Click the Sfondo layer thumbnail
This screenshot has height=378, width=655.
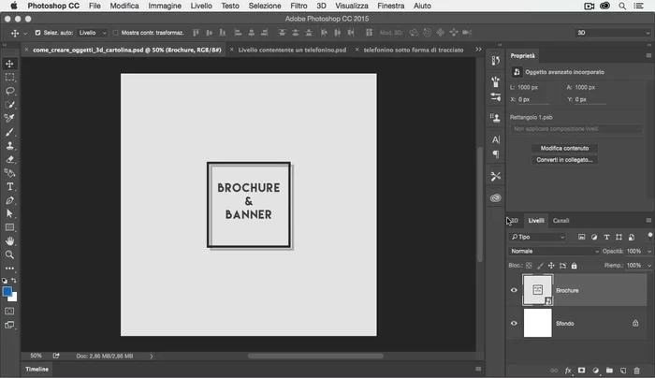click(x=537, y=324)
